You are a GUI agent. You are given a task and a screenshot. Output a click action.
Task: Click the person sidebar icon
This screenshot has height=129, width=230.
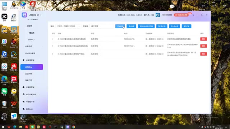click(x=23, y=87)
